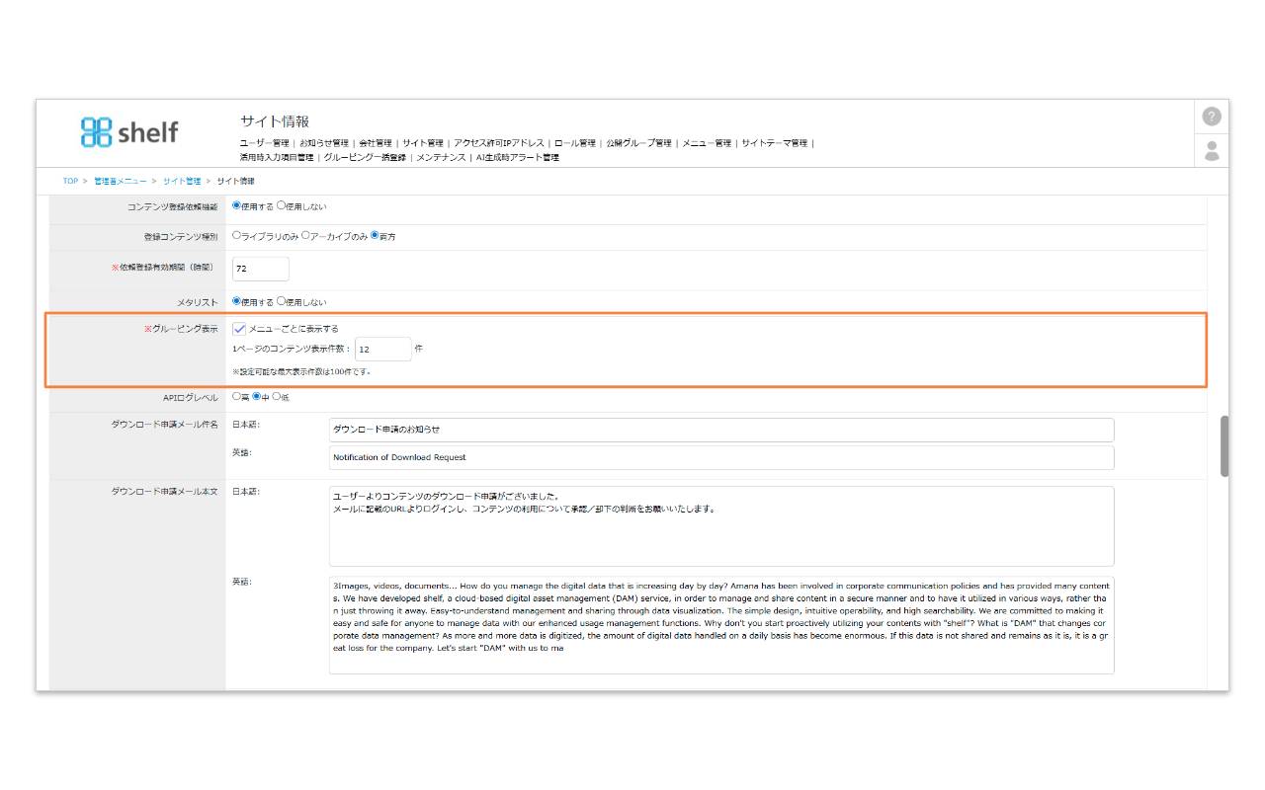Open the user profile icon
This screenshot has height=790, width=1265.
coord(1212,151)
